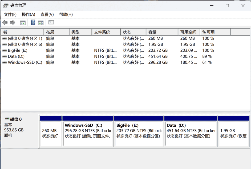Click the settings checklist toolbar icon
The height and width of the screenshot is (169, 251).
pos(51,23)
